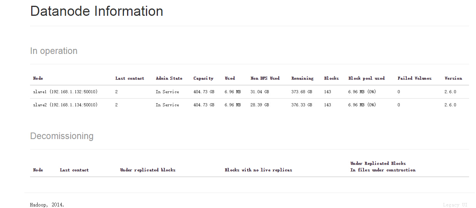This screenshot has height=208, width=476.
Task: Click the Datanode Information heading
Action: coord(97,11)
